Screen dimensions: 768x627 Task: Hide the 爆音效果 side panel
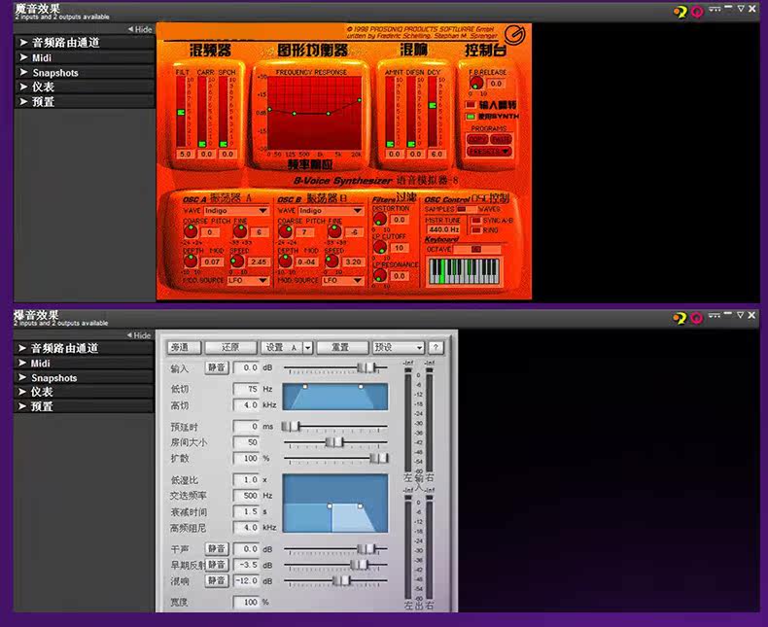pyautogui.click(x=139, y=335)
